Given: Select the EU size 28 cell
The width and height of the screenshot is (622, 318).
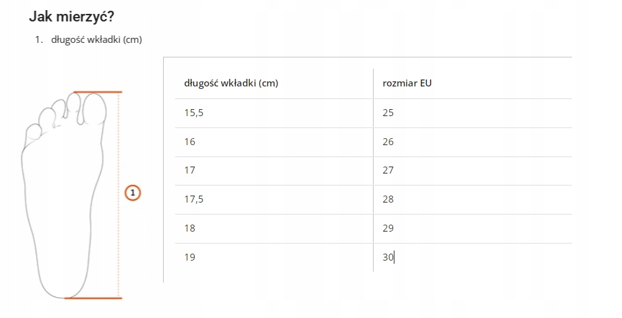Looking at the screenshot, I should tap(388, 199).
